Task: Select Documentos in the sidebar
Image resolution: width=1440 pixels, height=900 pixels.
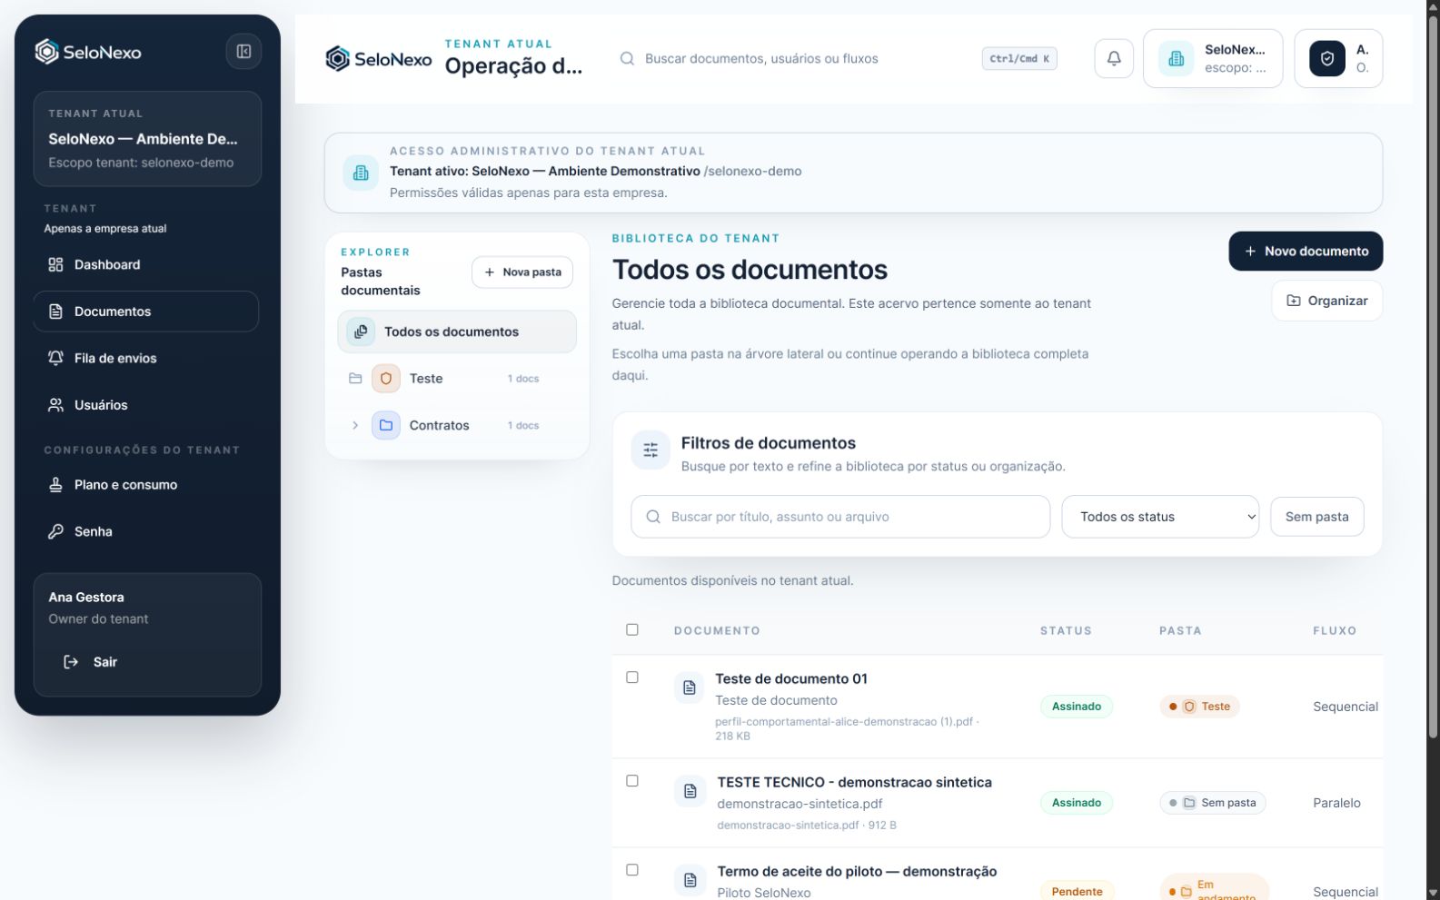Action: click(146, 312)
